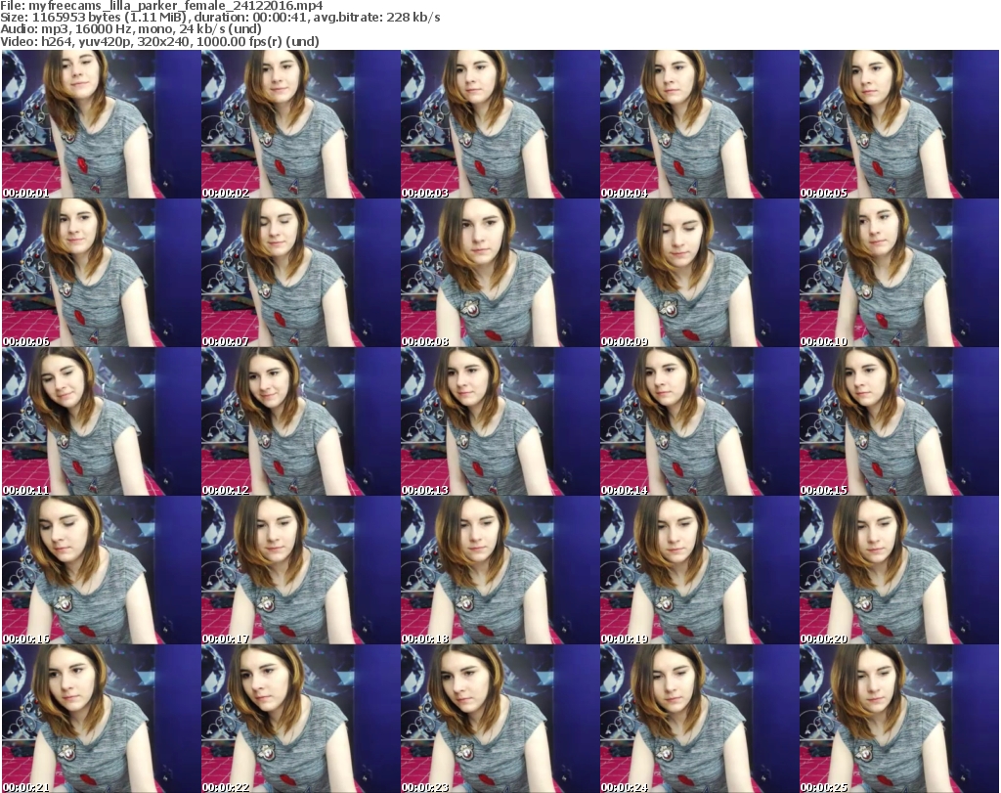
Task: Choose the frame labeled 00:00:20
Action: click(899, 570)
